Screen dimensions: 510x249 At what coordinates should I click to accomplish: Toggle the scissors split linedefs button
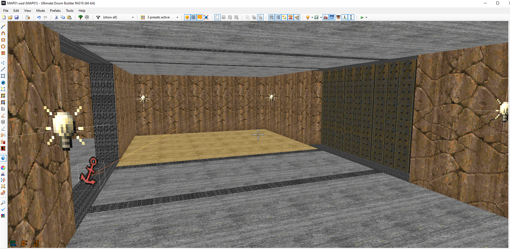coord(290,17)
